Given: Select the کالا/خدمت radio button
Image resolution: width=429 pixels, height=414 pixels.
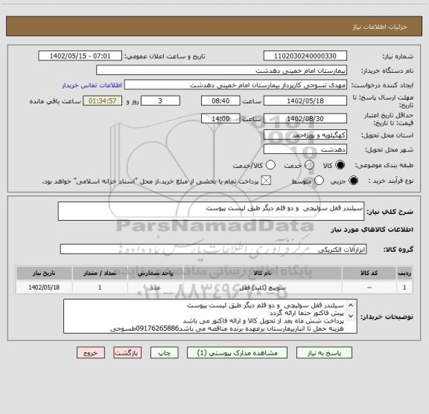Looking at the screenshot, I should pos(270,165).
